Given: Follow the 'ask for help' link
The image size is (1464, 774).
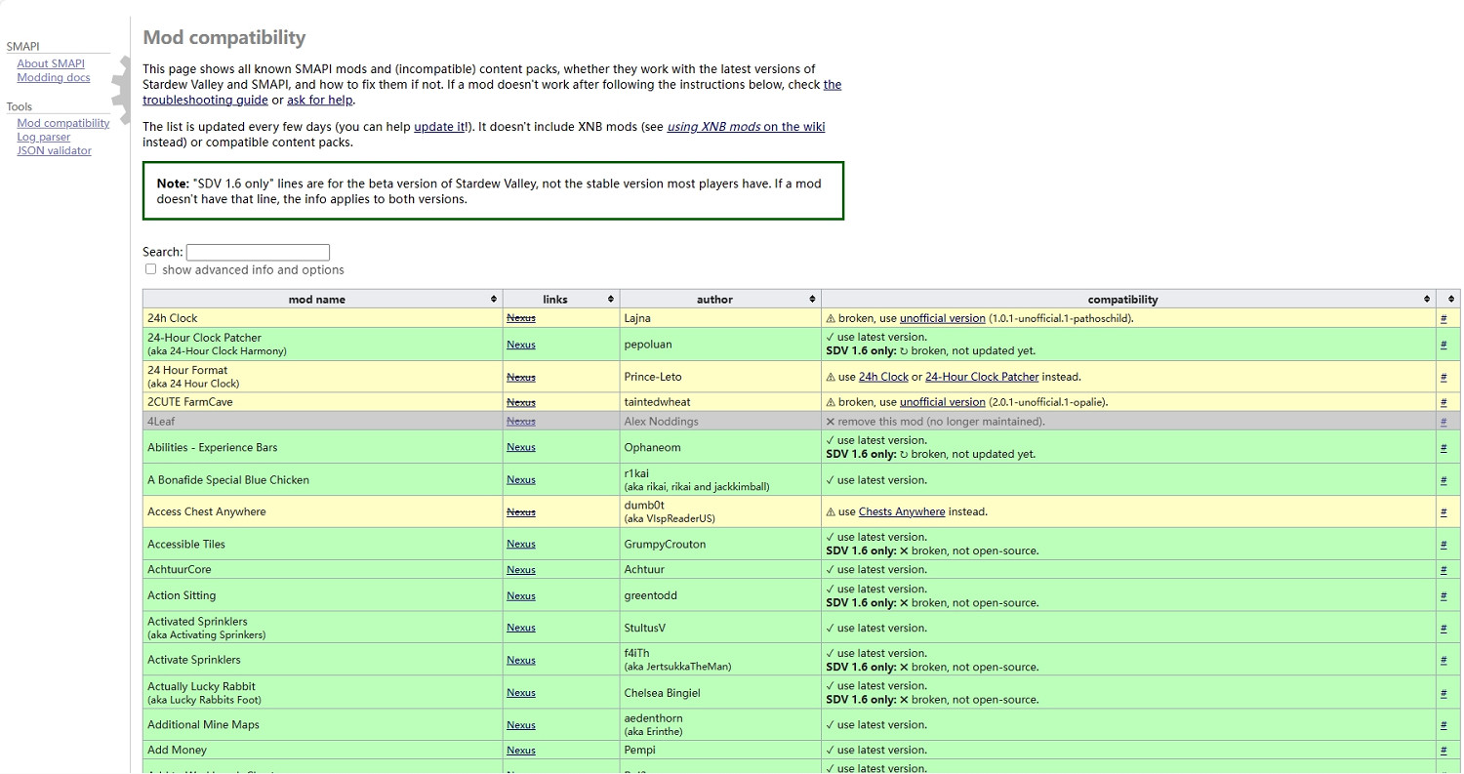Looking at the screenshot, I should (x=320, y=100).
